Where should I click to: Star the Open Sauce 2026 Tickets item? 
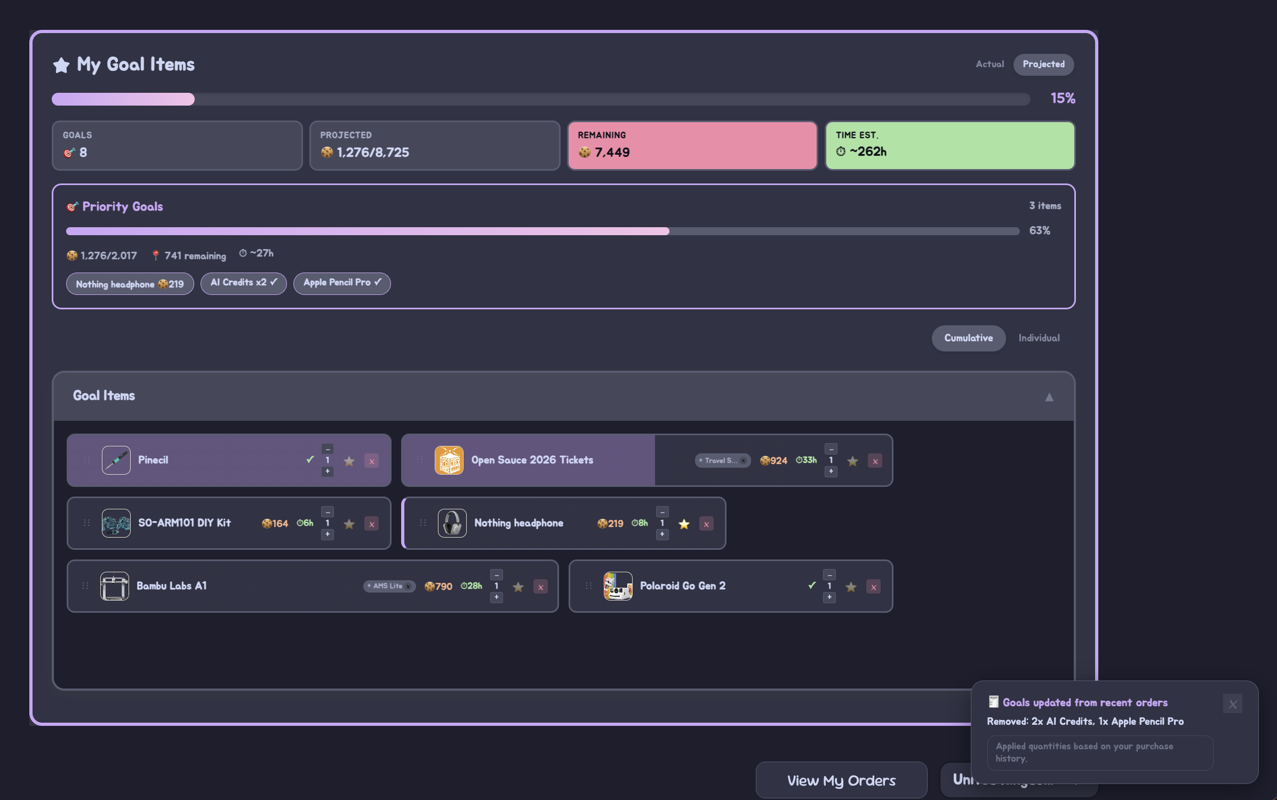[x=852, y=461]
